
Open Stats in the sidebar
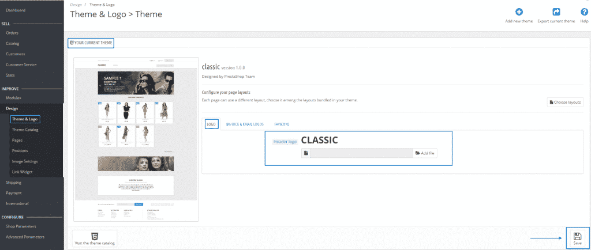tap(10, 75)
